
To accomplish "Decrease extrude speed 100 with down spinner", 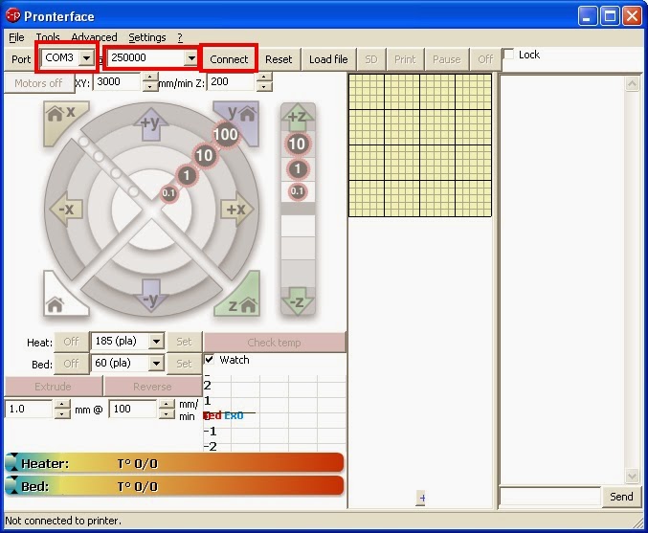I will tap(167, 413).
